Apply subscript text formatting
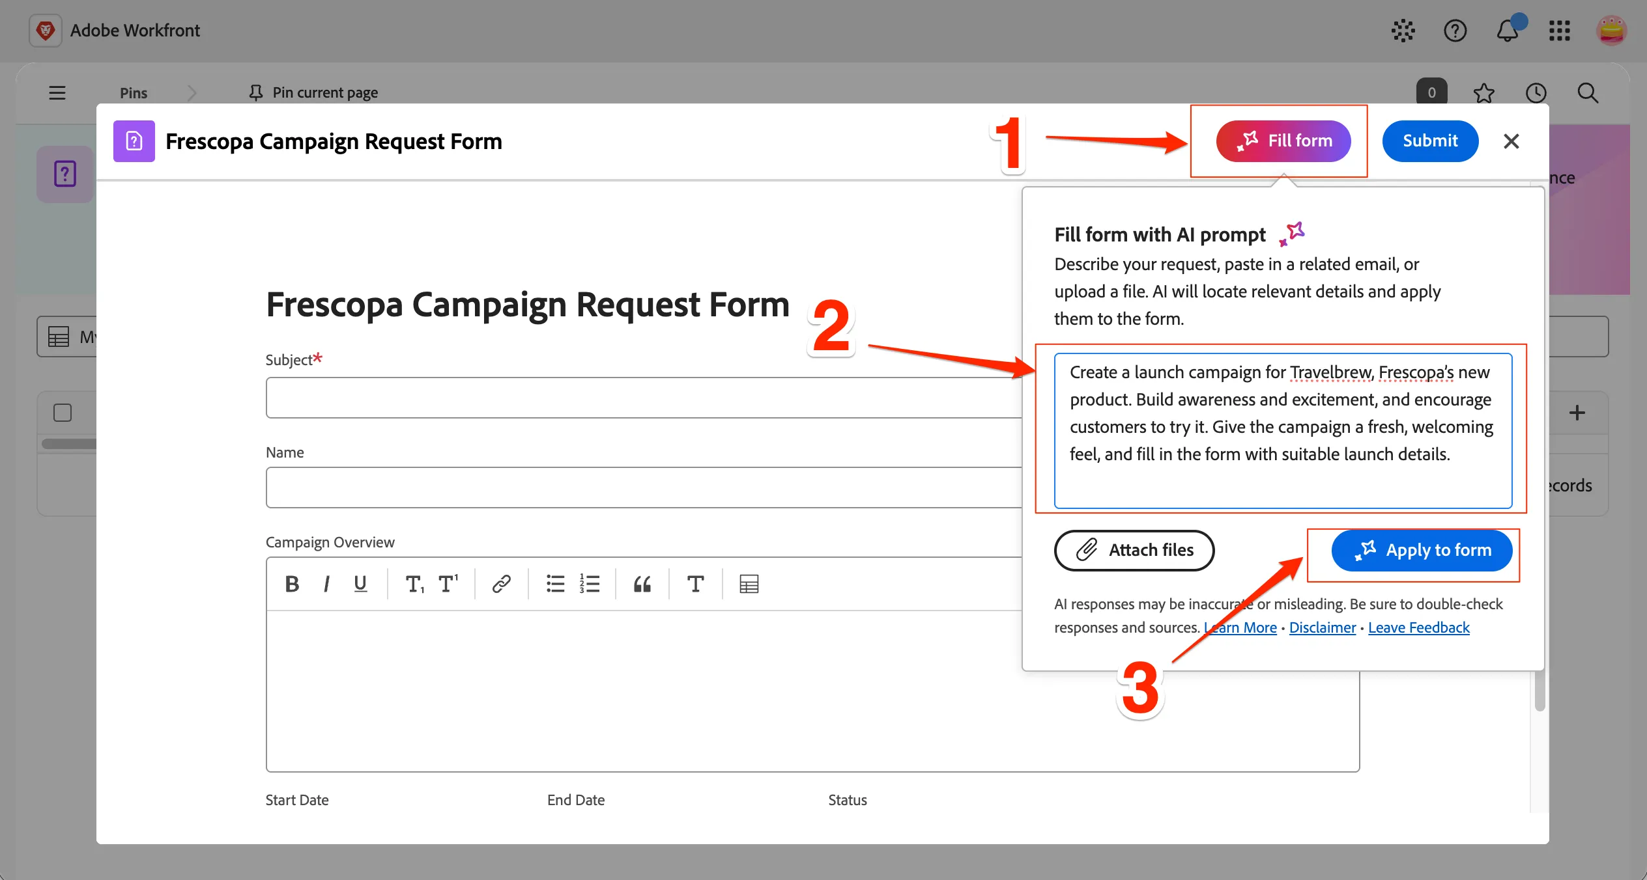 pos(414,584)
